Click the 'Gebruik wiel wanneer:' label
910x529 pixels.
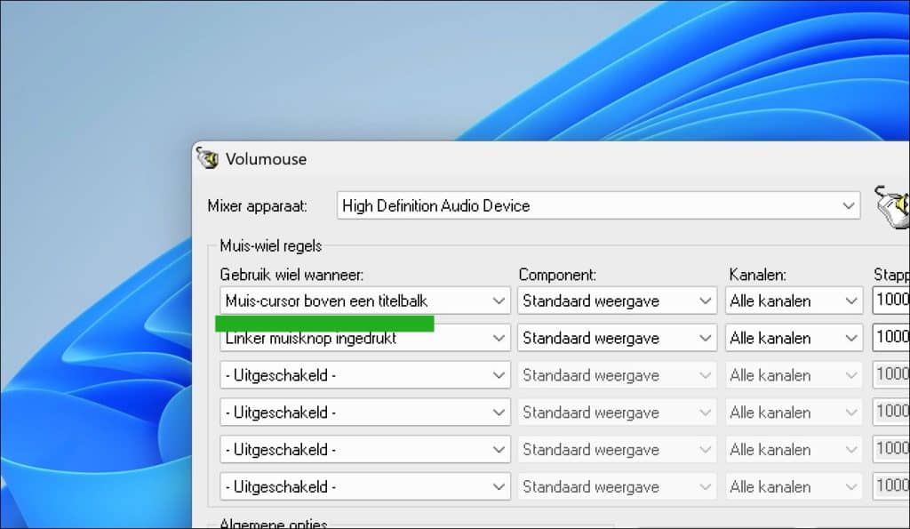(x=291, y=275)
